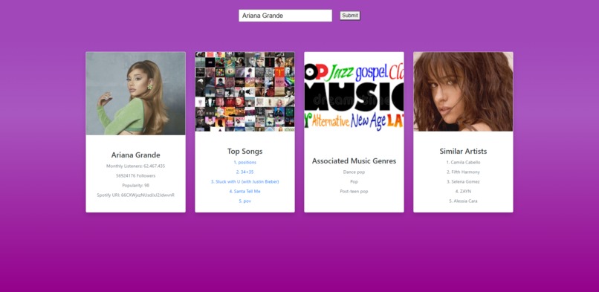599x292 pixels.
Task: Open the "3. Stuck with U" song link
Action: click(x=245, y=182)
